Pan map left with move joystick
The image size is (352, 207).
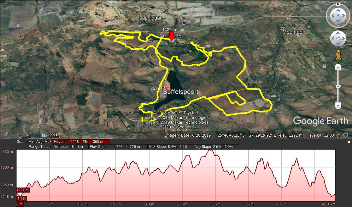(333, 38)
